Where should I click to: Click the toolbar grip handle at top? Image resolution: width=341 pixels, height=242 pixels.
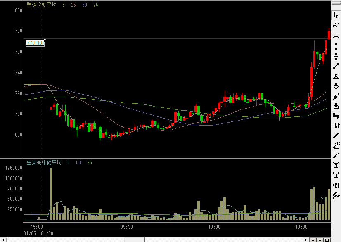tap(336, 3)
